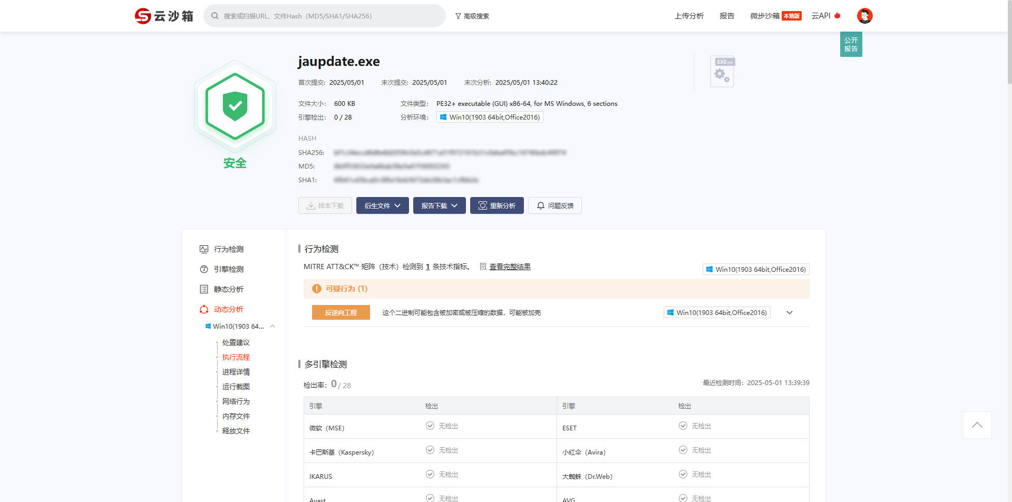Click the Win10 environment tag in 行为检测 header

756,269
